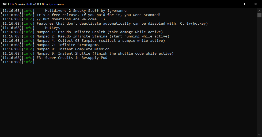Click the empty scrollbar track below thumb
This screenshot has width=262, height=137.
click(x=259, y=75)
